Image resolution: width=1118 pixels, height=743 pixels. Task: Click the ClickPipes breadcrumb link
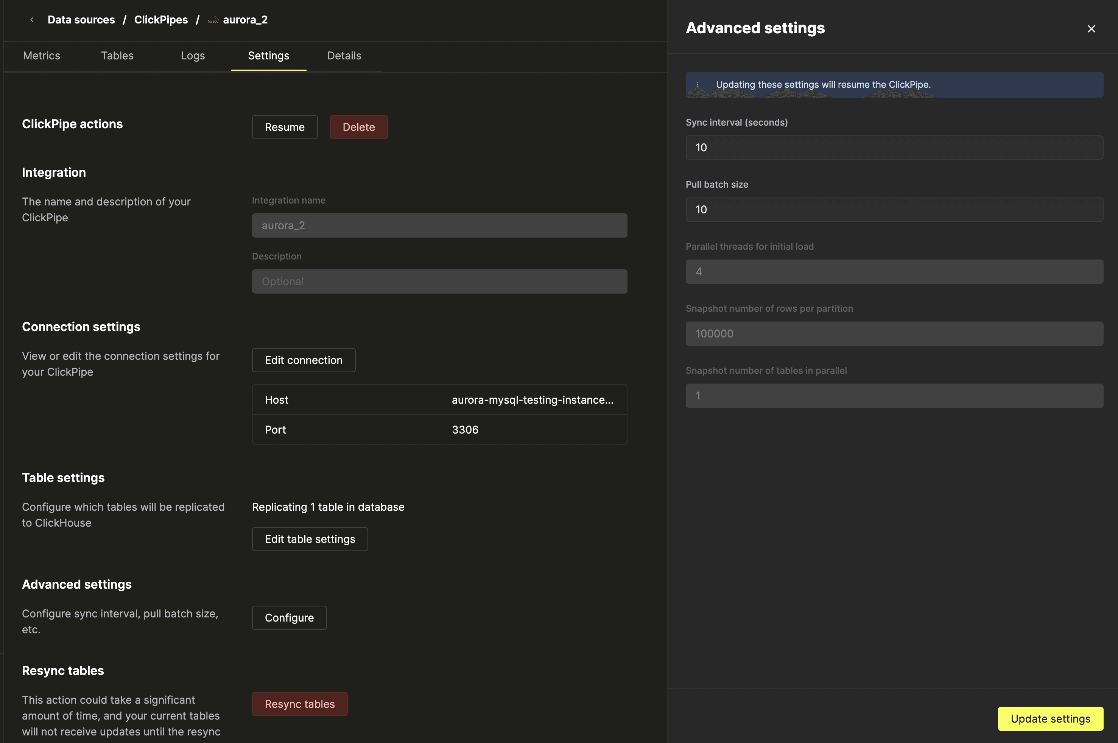pyautogui.click(x=161, y=20)
